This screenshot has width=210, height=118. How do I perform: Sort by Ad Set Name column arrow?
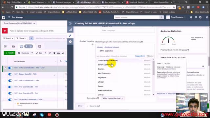[56, 61]
